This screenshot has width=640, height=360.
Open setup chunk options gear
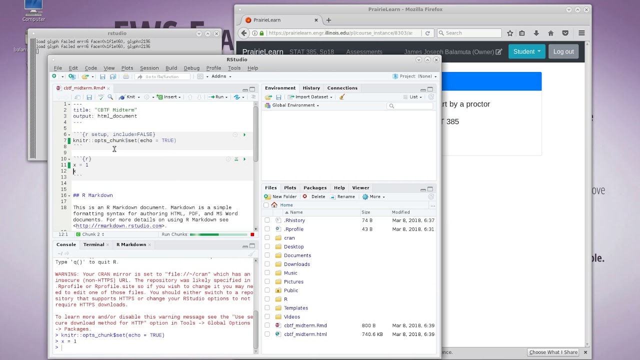[234, 134]
